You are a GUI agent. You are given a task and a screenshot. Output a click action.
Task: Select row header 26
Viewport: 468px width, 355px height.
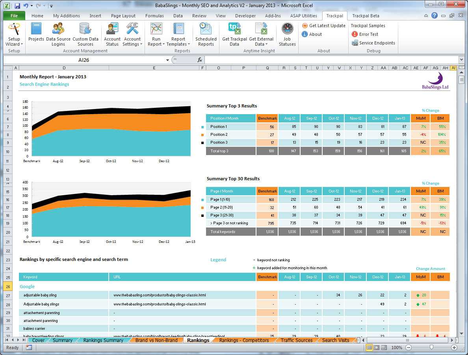pyautogui.click(x=8, y=287)
